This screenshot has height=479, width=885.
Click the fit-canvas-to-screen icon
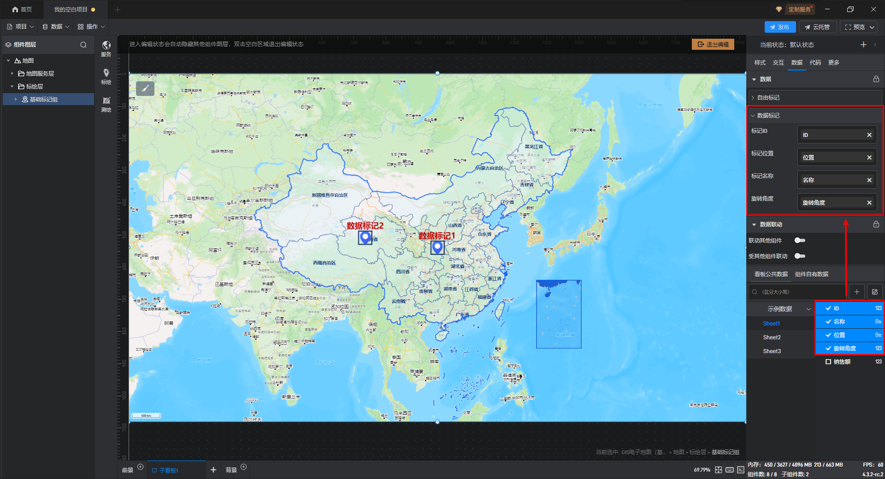pyautogui.click(x=719, y=470)
